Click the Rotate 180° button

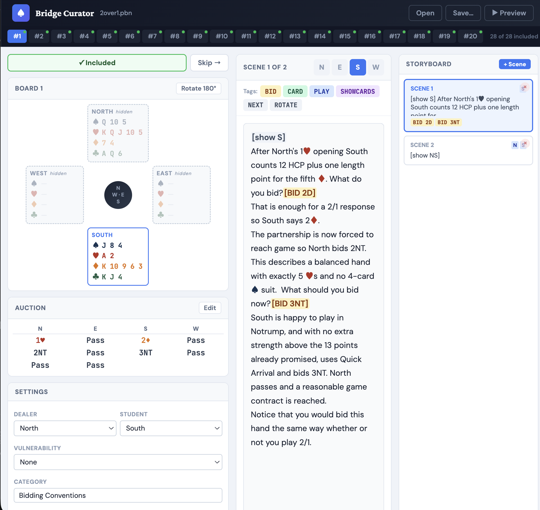[198, 88]
